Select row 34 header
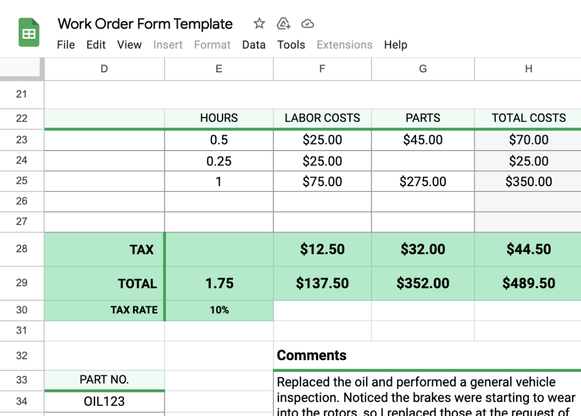581x416 pixels. click(22, 401)
